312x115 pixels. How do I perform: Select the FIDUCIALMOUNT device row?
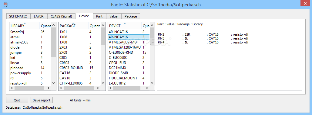click(129, 78)
